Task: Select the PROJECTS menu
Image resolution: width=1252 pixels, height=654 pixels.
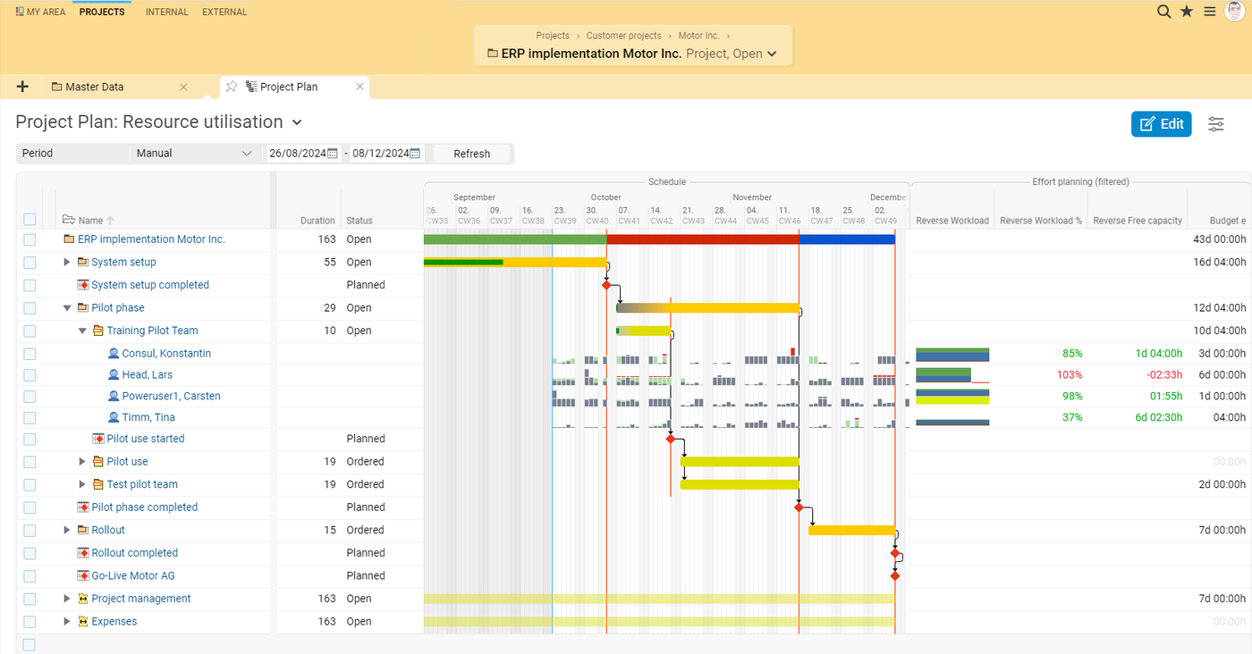Action: 102,13
